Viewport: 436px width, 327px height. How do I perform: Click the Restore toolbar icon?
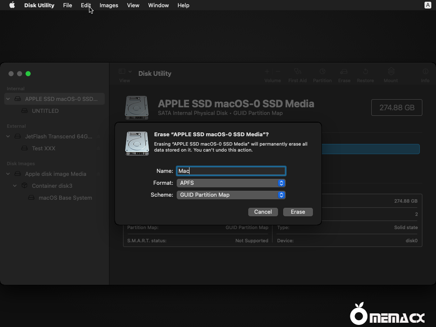point(365,72)
